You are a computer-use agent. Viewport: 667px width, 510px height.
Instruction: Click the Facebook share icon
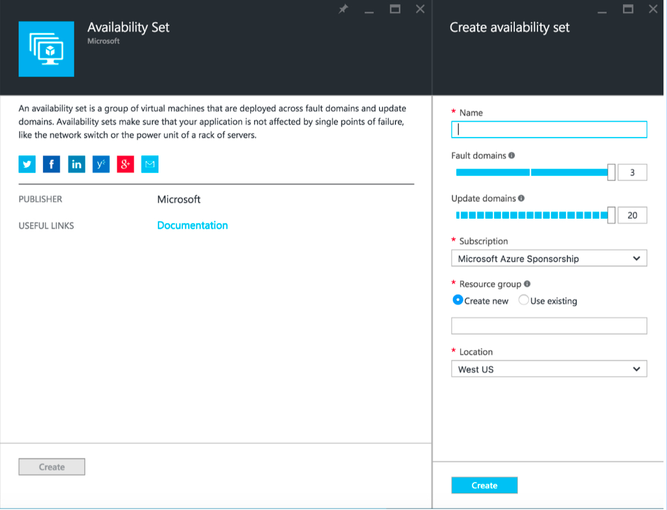coord(51,165)
